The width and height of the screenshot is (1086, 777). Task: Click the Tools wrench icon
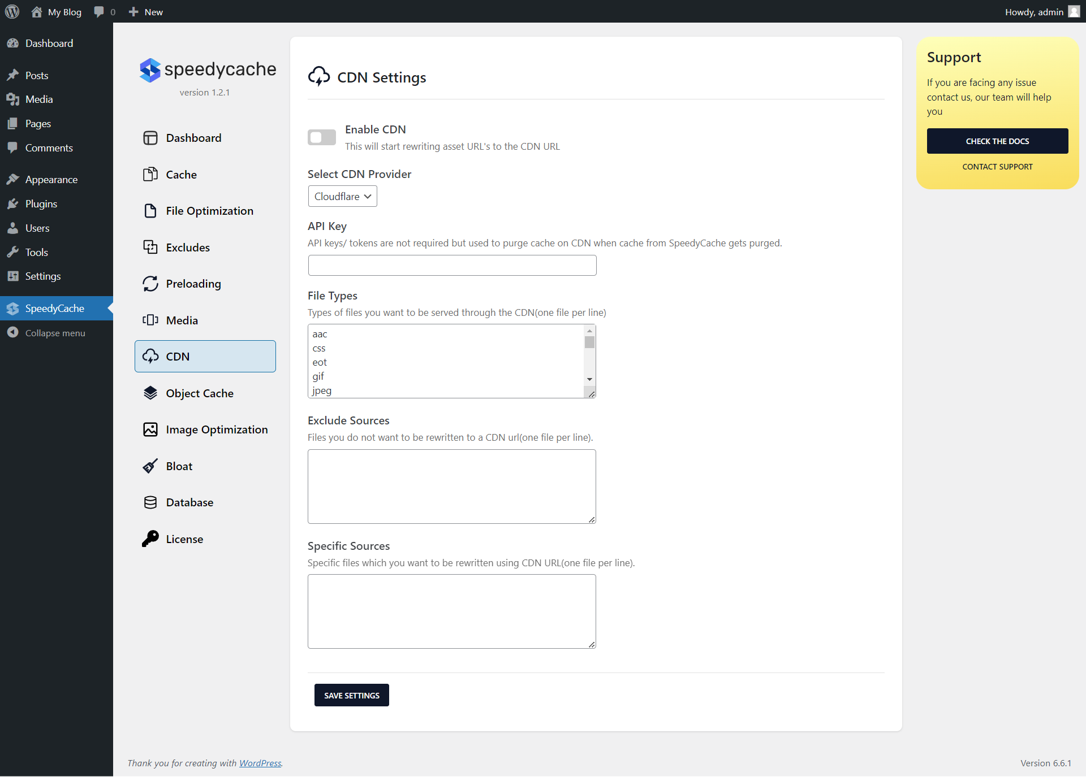point(12,253)
